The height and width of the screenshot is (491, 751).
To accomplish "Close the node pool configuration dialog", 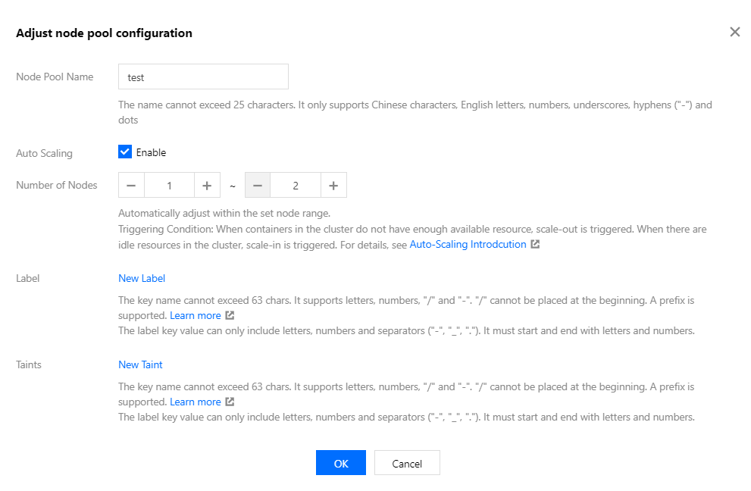I will (734, 32).
